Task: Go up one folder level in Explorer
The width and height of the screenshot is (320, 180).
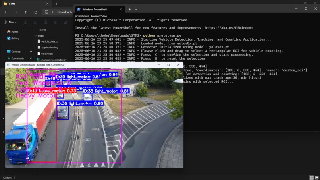Action: pyautogui.click(x=26, y=12)
